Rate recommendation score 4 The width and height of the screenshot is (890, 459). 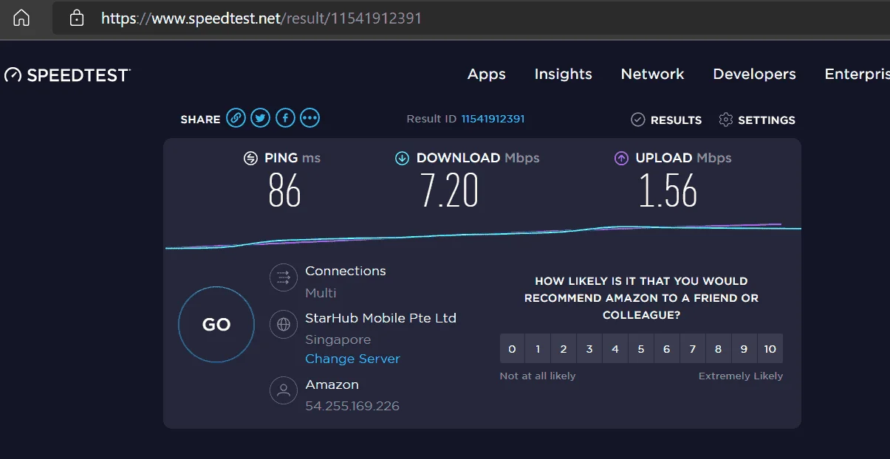coord(615,348)
